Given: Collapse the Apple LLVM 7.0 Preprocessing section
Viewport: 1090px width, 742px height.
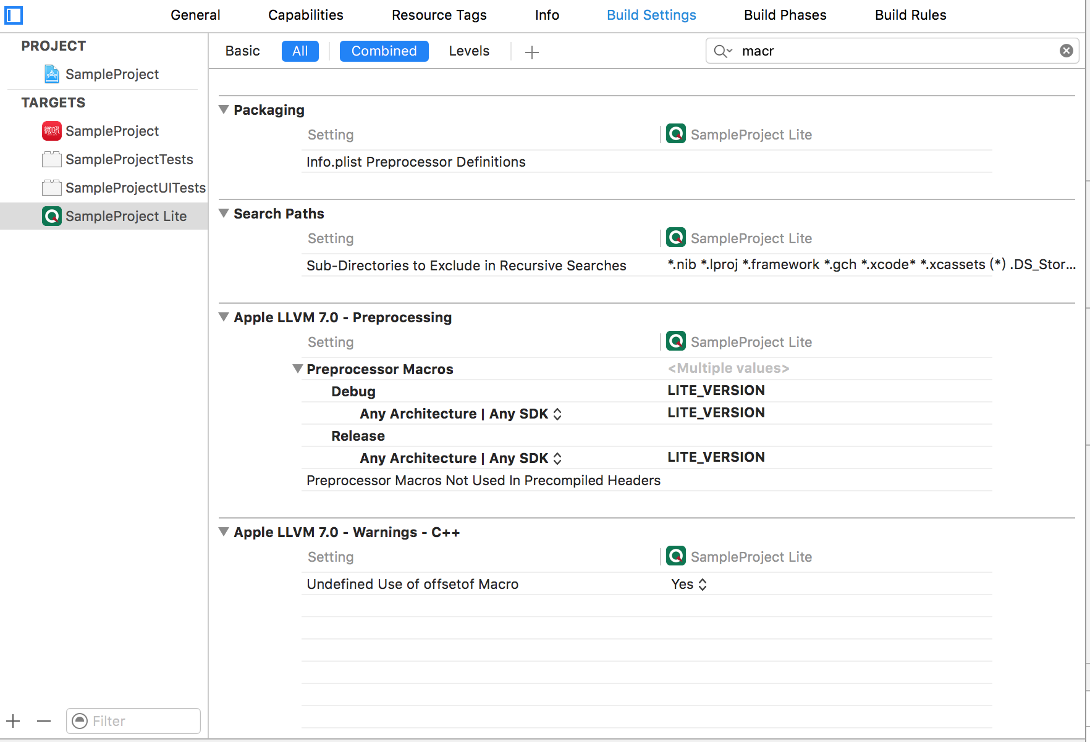Looking at the screenshot, I should [x=224, y=317].
